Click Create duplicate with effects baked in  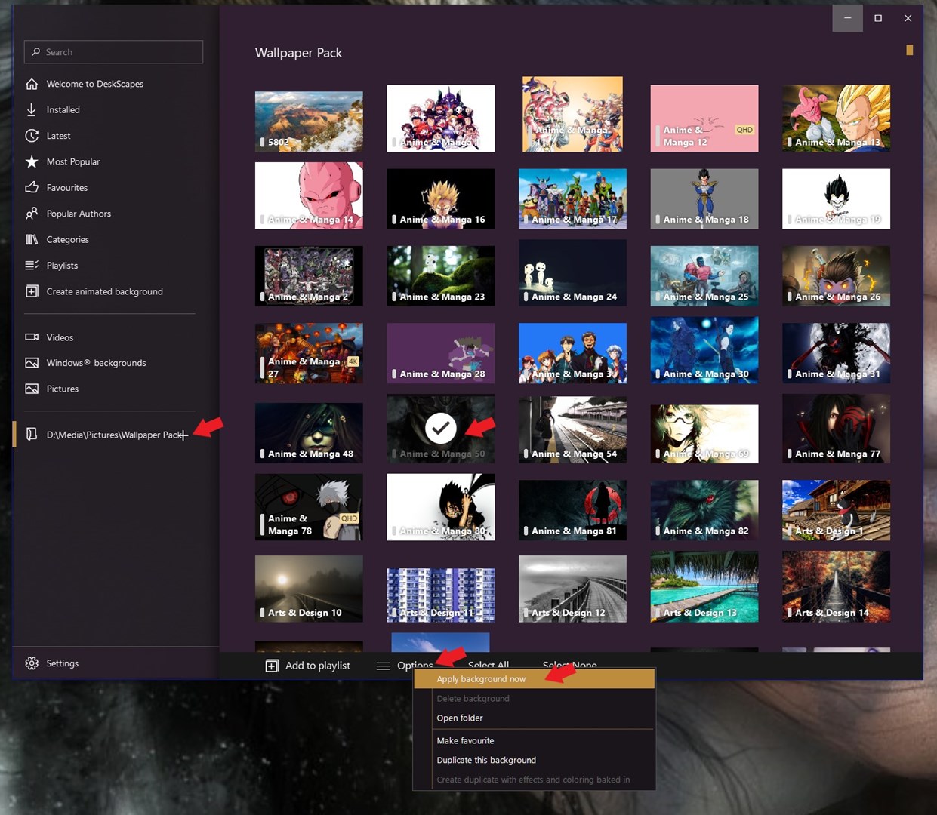pyautogui.click(x=533, y=780)
